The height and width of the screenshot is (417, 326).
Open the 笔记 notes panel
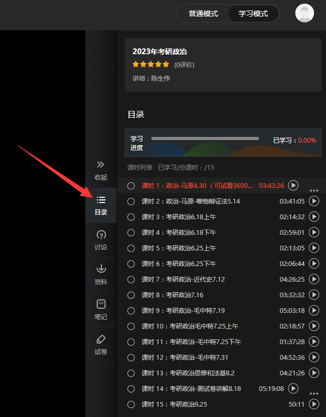[x=101, y=310]
